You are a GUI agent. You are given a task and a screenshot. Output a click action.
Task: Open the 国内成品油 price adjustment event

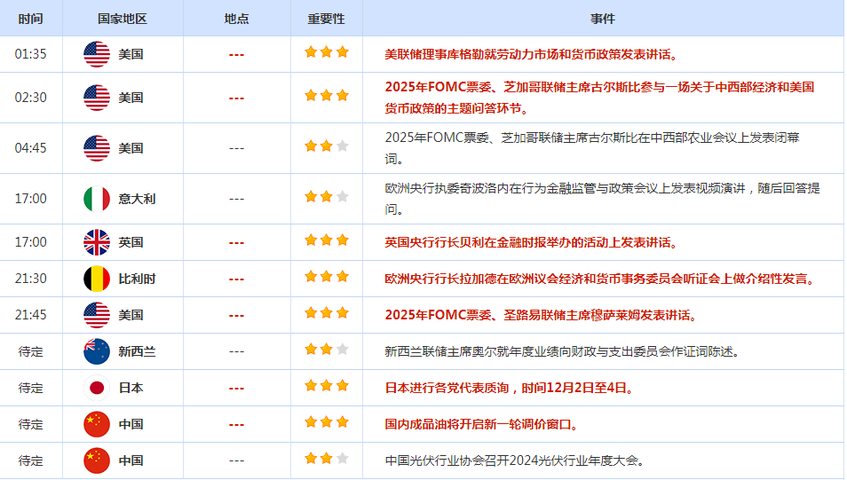pos(481,424)
